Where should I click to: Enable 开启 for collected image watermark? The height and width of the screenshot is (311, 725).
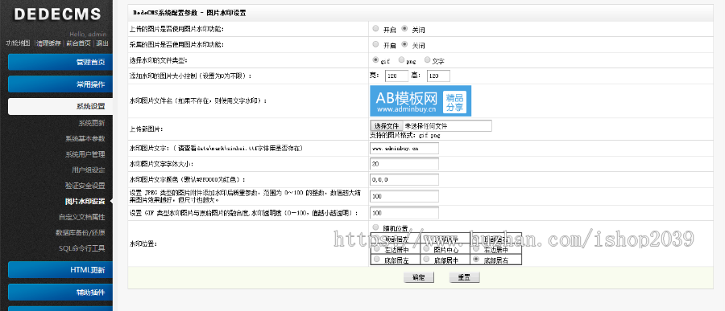[375, 44]
